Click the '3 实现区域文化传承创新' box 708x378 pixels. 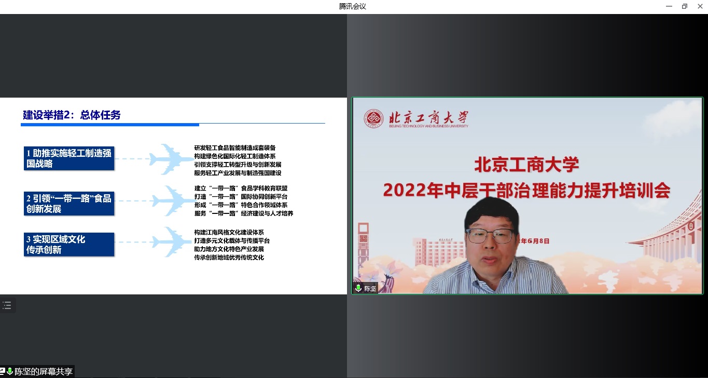tap(69, 245)
